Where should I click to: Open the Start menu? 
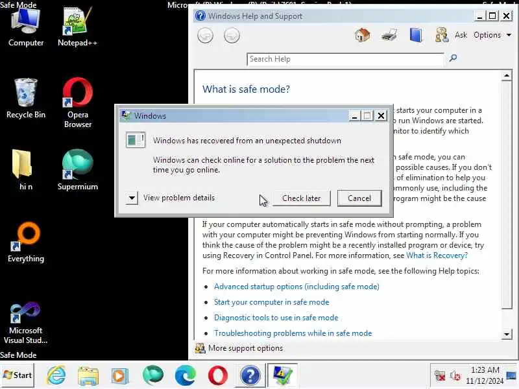(18, 375)
